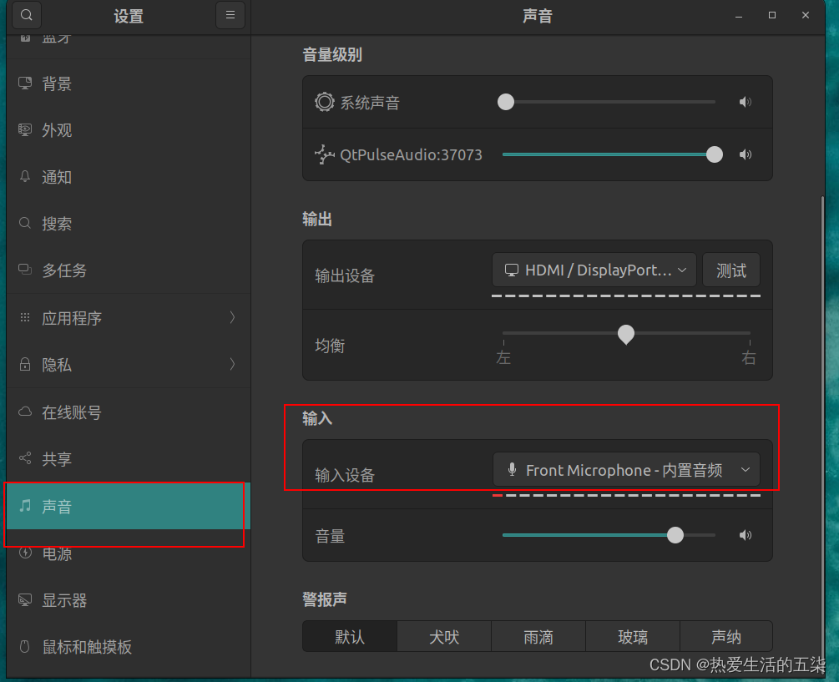
Task: Open the hamburger menu in Settings header
Action: pos(230,15)
